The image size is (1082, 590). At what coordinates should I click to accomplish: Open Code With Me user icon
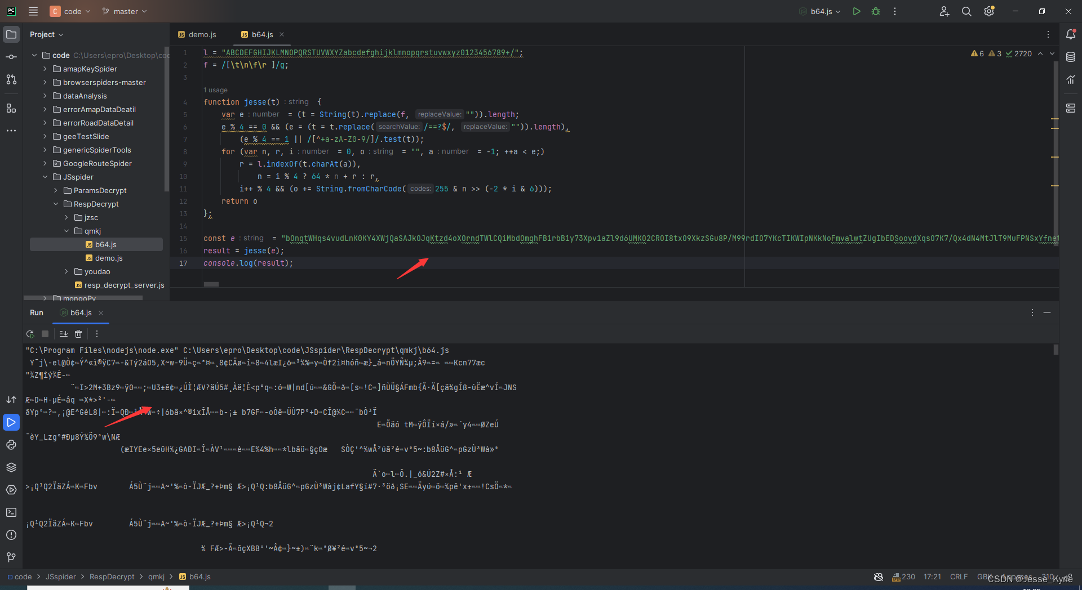(x=944, y=11)
